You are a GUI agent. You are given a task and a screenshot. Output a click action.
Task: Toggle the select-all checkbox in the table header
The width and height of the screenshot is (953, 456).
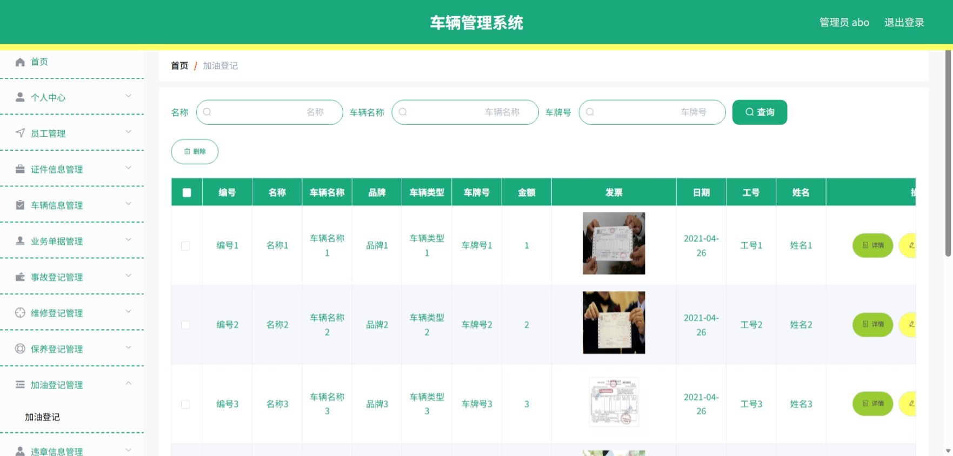187,192
